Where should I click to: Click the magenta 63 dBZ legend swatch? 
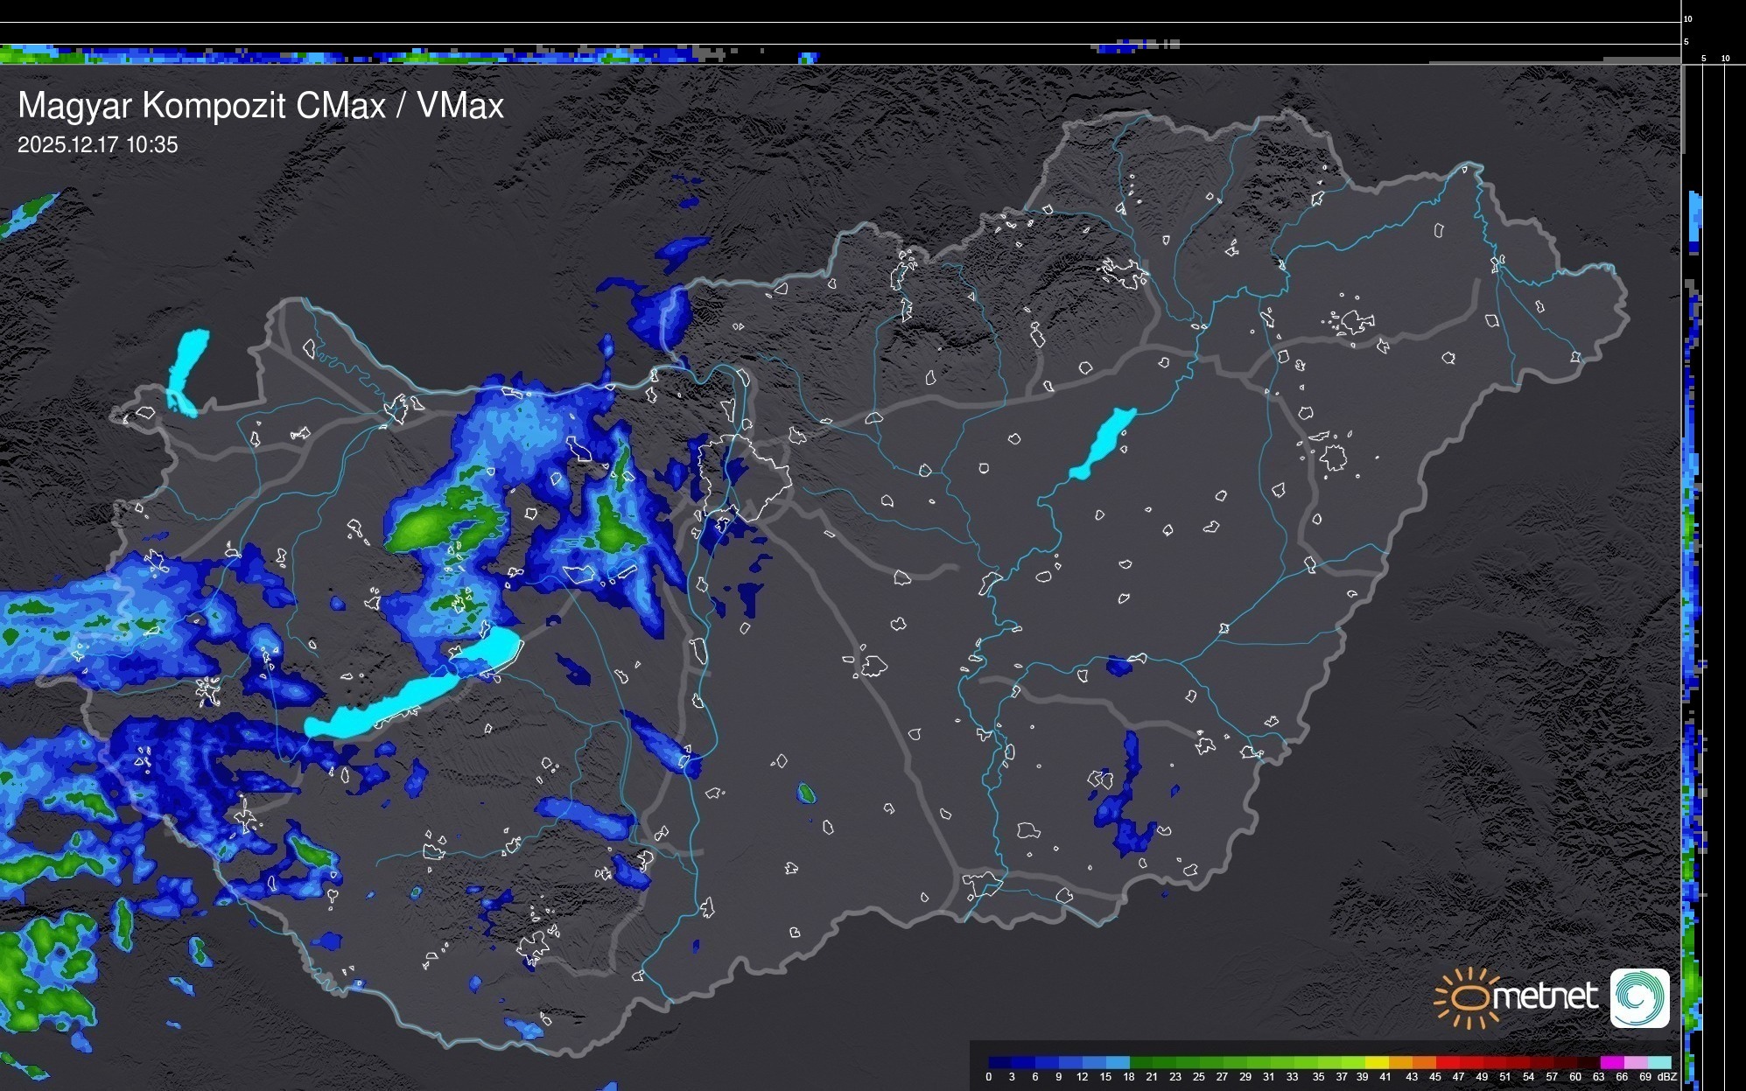[1611, 1063]
